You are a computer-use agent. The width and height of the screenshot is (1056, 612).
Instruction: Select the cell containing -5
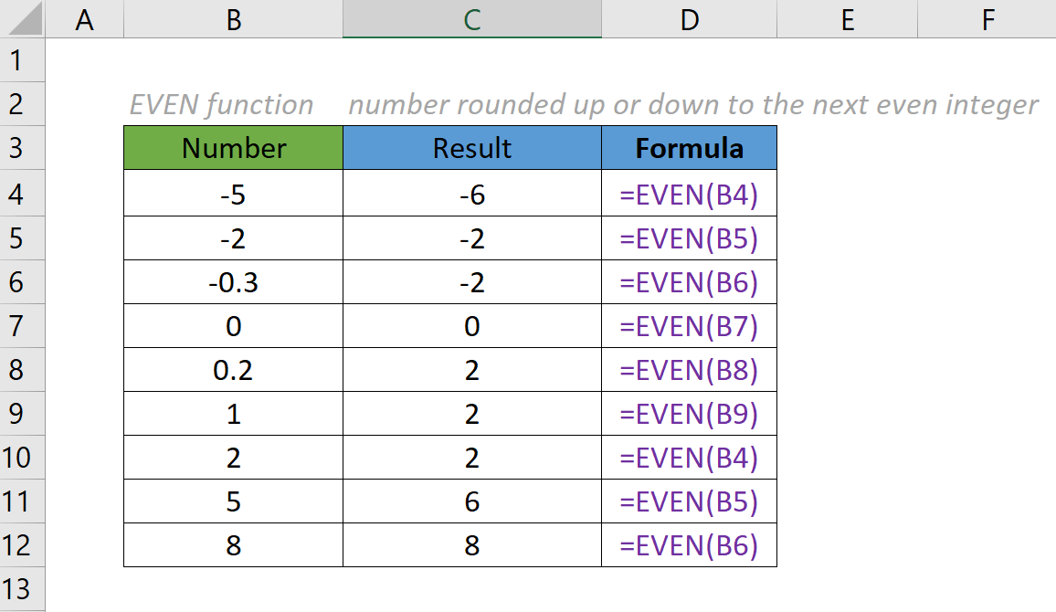click(232, 193)
